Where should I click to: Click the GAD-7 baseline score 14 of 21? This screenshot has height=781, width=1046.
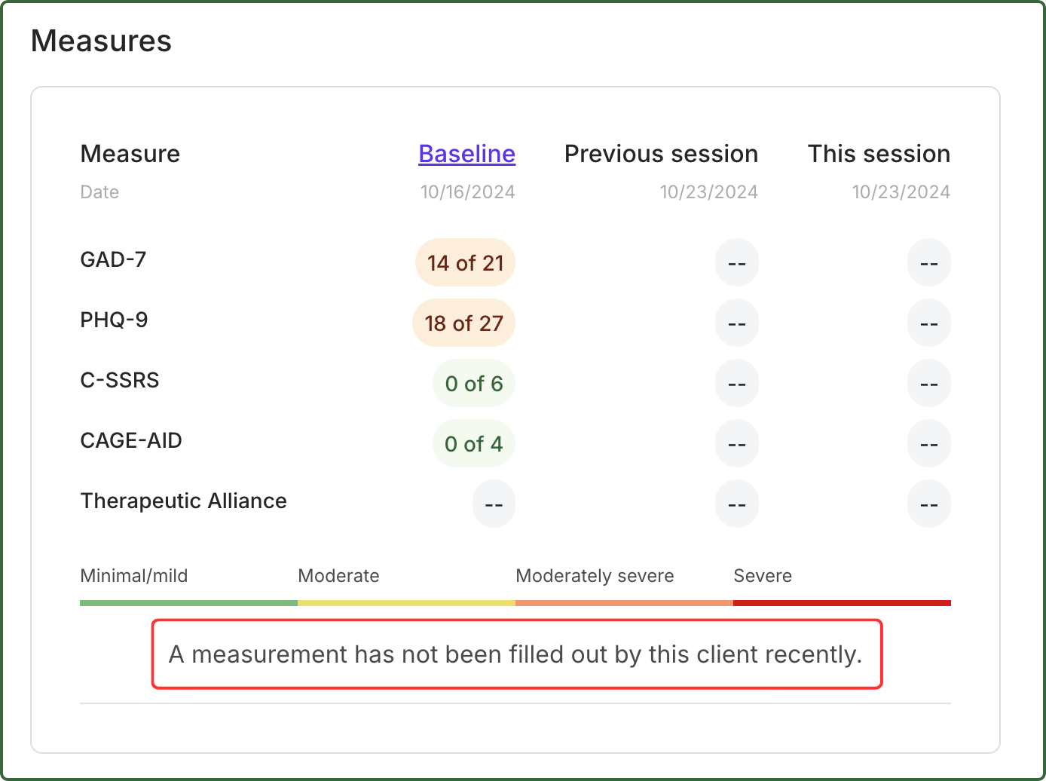(465, 263)
